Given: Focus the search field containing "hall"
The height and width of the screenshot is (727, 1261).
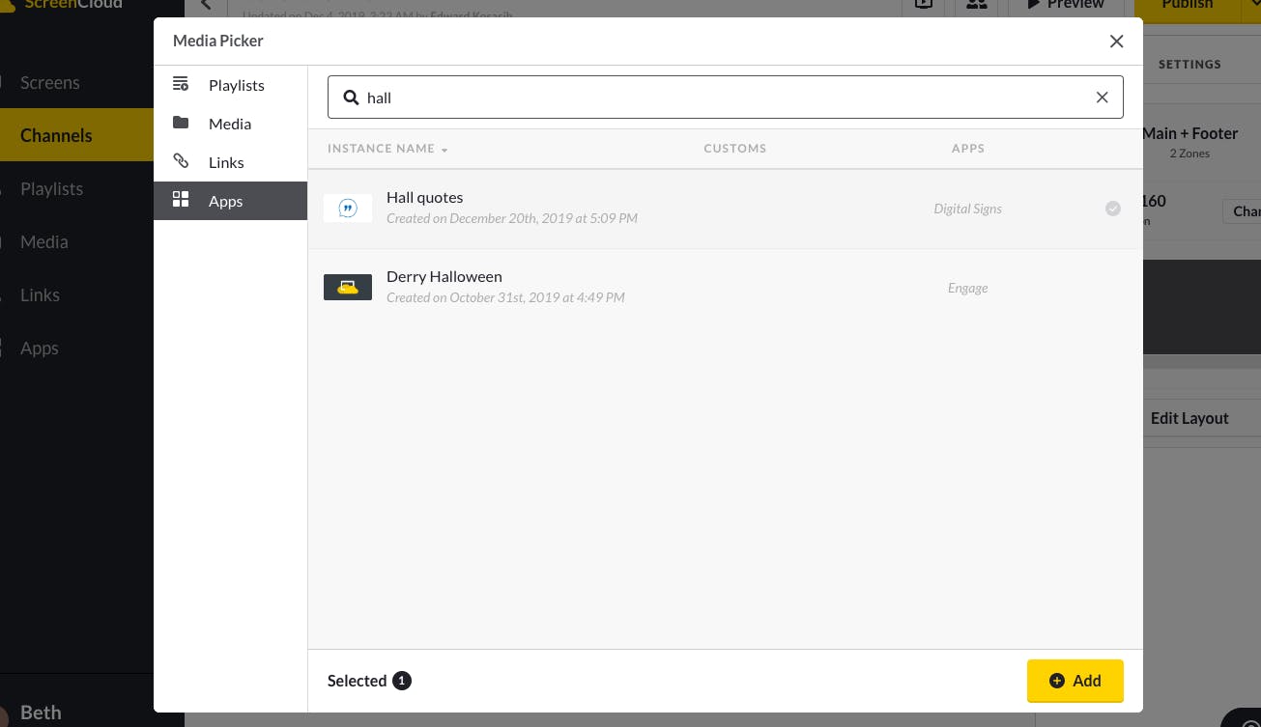Looking at the screenshot, I should pos(725,98).
